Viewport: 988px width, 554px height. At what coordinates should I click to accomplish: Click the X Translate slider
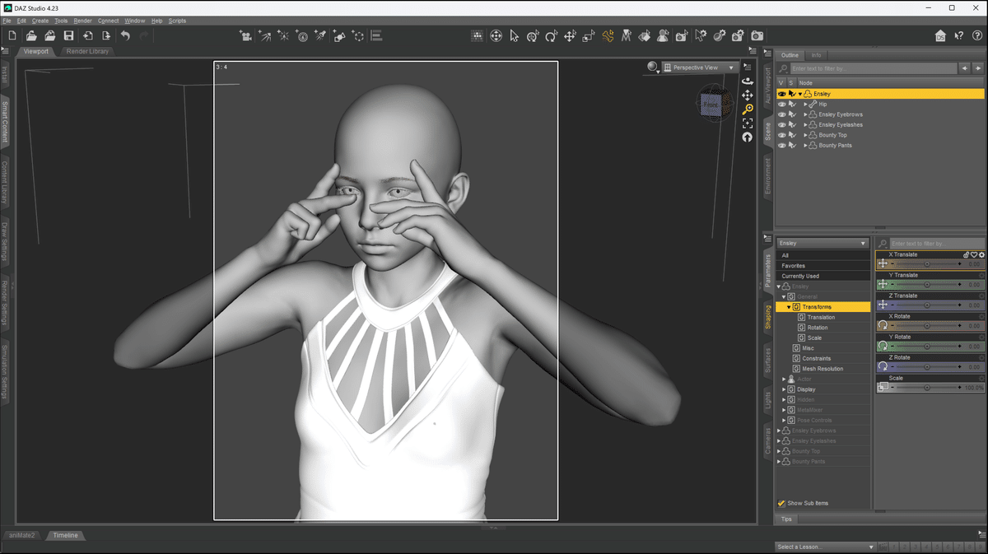coord(926,263)
